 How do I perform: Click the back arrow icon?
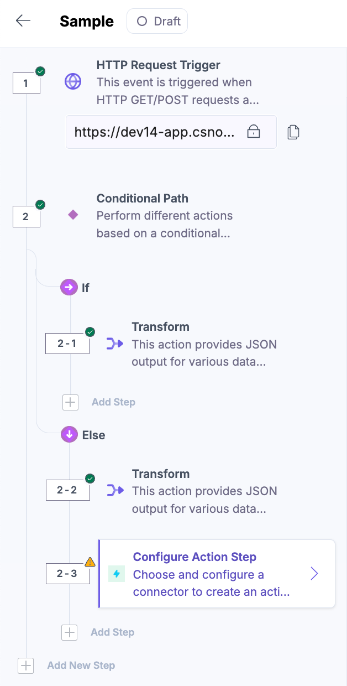pos(23,21)
